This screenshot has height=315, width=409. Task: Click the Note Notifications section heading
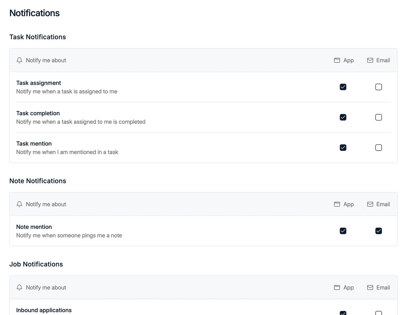pyautogui.click(x=38, y=181)
